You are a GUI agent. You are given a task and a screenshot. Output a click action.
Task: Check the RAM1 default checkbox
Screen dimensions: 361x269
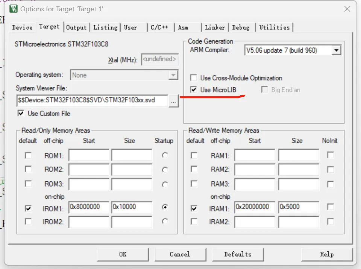(x=194, y=155)
